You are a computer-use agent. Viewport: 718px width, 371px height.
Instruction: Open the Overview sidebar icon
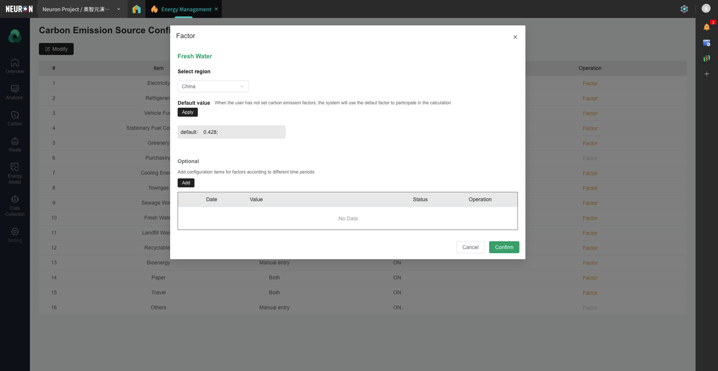[15, 66]
